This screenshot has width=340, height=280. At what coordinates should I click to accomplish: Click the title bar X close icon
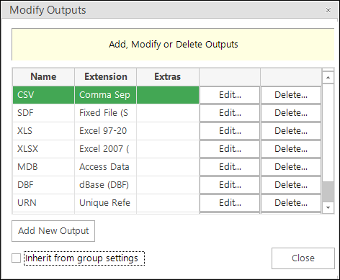[x=328, y=10]
